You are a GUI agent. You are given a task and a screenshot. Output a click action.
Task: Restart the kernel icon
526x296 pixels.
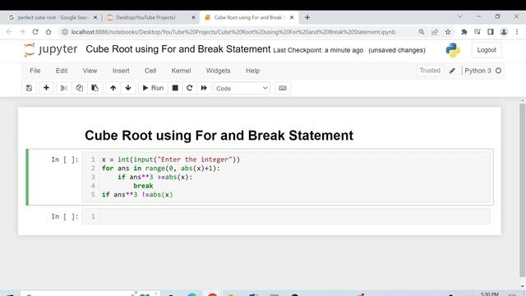click(190, 88)
